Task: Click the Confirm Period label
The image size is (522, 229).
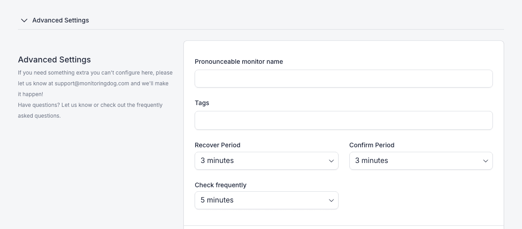Action: pyautogui.click(x=371, y=145)
